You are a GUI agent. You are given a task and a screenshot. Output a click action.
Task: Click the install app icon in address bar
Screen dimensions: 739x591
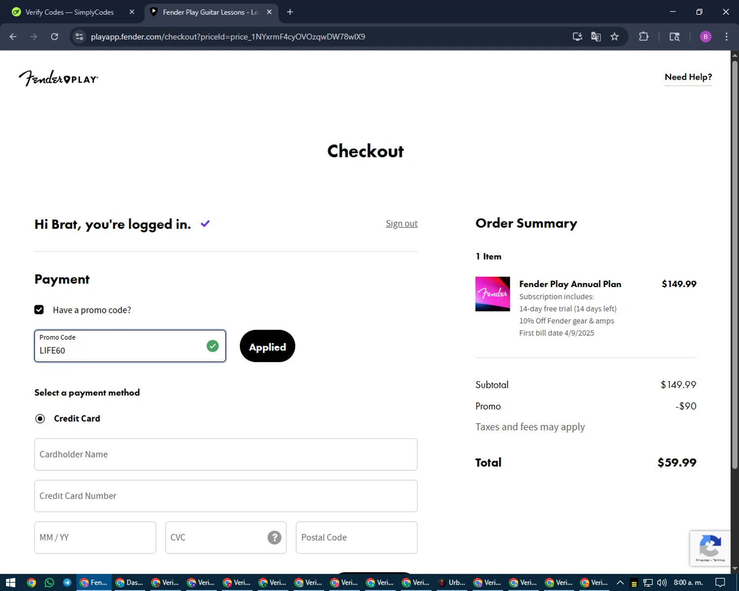point(577,36)
